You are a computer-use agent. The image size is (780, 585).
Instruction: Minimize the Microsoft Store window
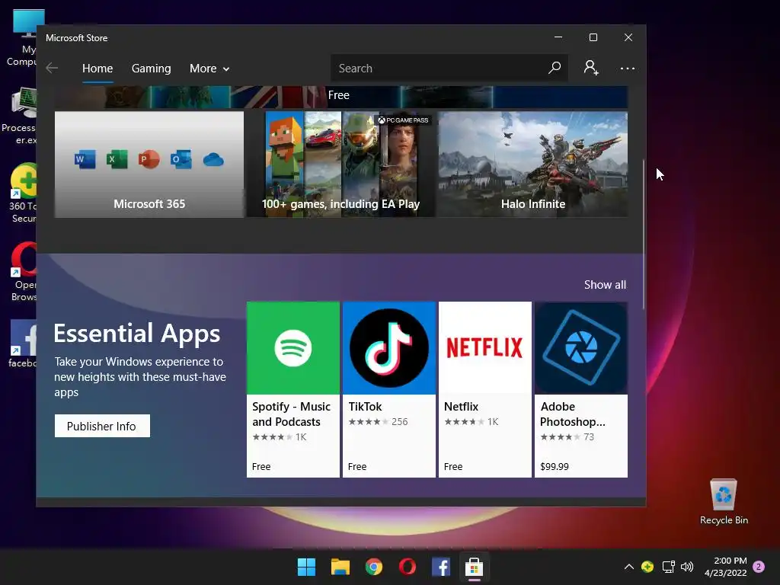pyautogui.click(x=558, y=37)
